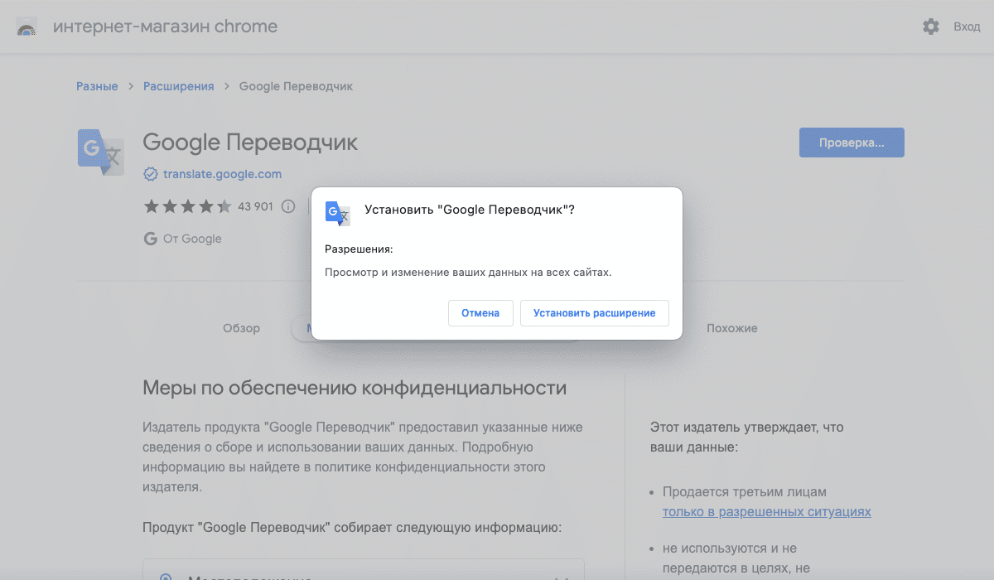Click the dialog title Установить "Google Переводчик"?
The image size is (994, 580).
470,210
